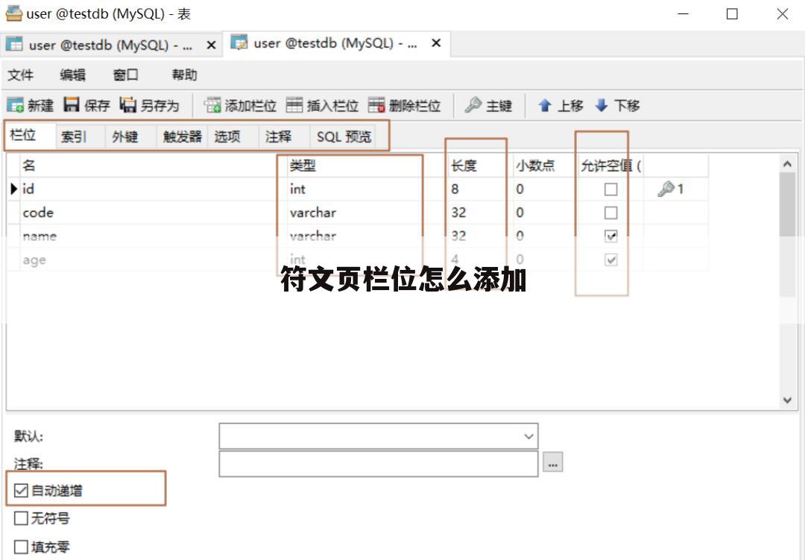
Task: Switch to the 注释 tab
Action: tap(285, 136)
